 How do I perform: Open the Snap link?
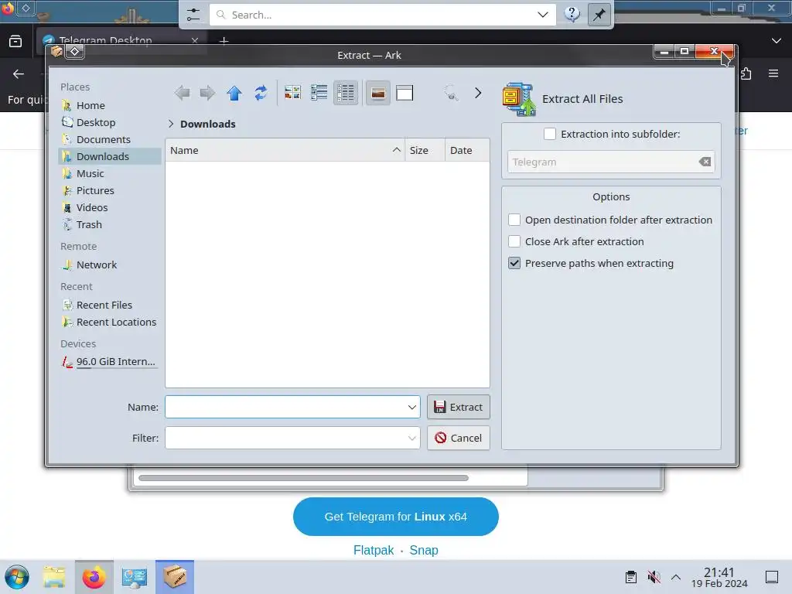pos(424,550)
